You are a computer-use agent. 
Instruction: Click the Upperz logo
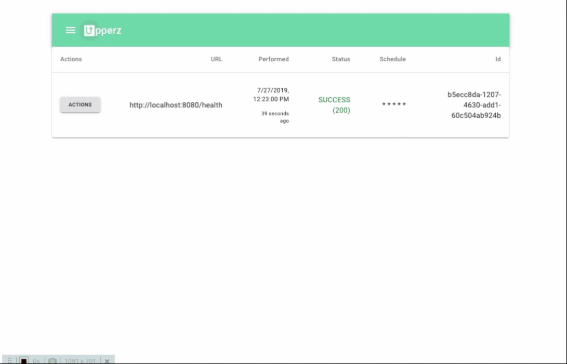(x=103, y=30)
